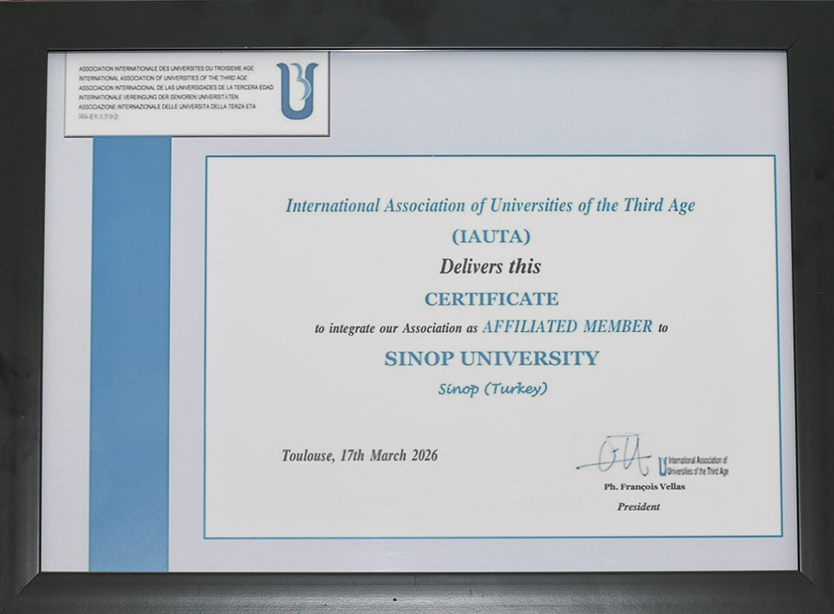Click the '(IAUTA)' acronym text

click(x=490, y=237)
